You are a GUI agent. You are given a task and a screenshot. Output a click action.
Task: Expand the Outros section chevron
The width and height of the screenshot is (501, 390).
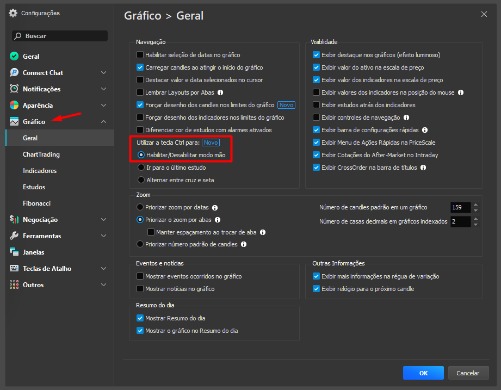tap(104, 284)
